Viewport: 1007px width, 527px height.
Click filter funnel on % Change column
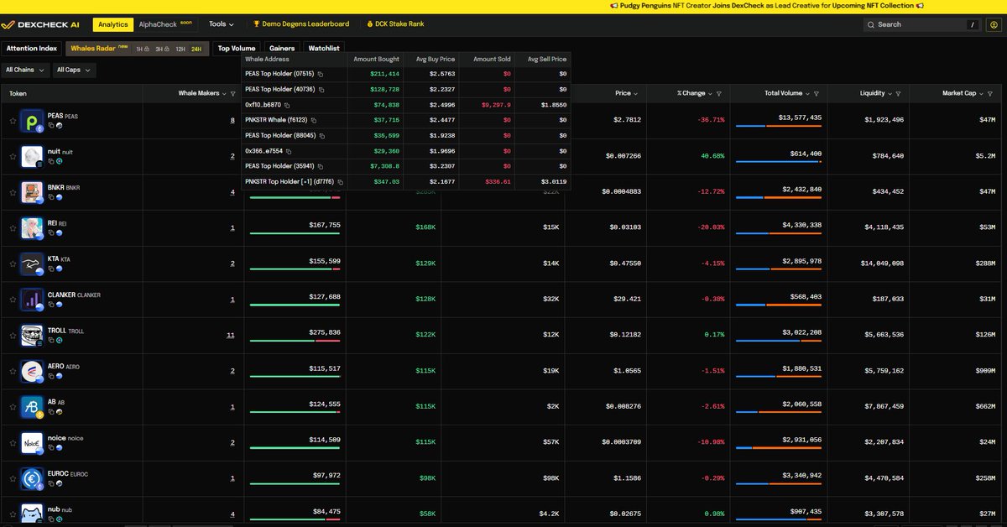[719, 94]
